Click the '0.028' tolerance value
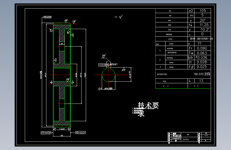The image size is (231, 150). pos(202,62)
